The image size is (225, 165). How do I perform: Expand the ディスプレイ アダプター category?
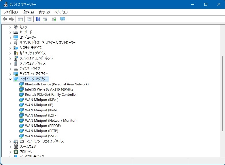pyautogui.click(x=10, y=74)
